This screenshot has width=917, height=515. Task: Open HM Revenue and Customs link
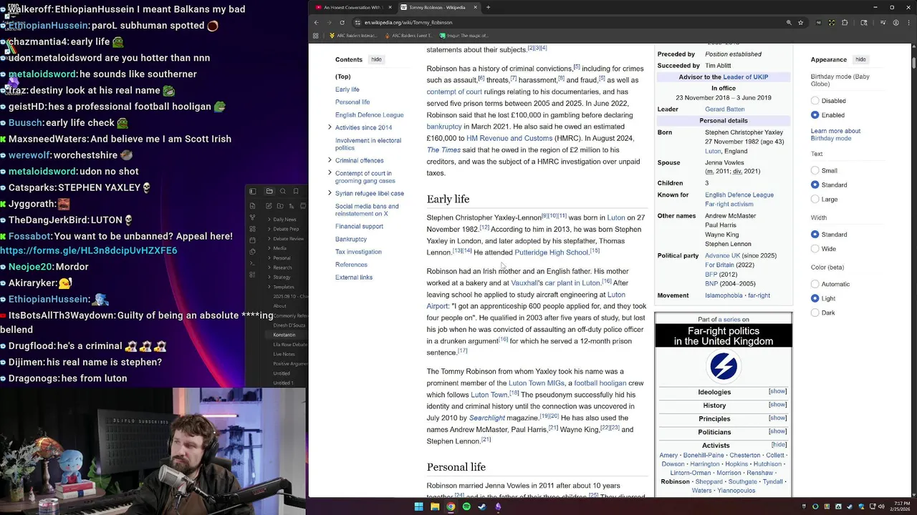click(509, 138)
